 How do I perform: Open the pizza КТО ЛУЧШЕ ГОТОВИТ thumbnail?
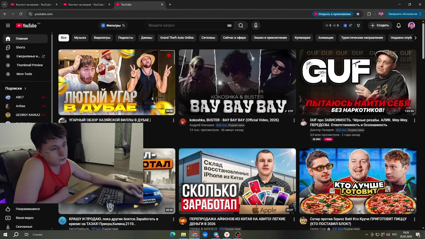coord(358,181)
